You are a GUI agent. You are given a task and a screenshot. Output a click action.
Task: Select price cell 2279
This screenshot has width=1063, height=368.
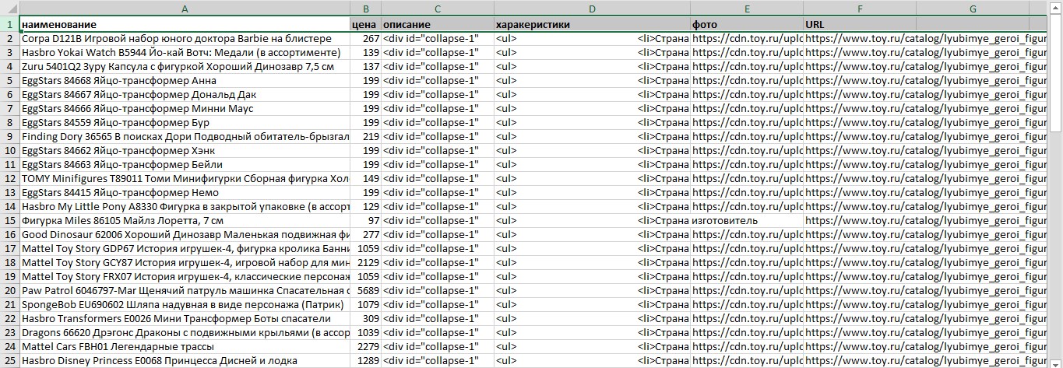pyautogui.click(x=366, y=346)
